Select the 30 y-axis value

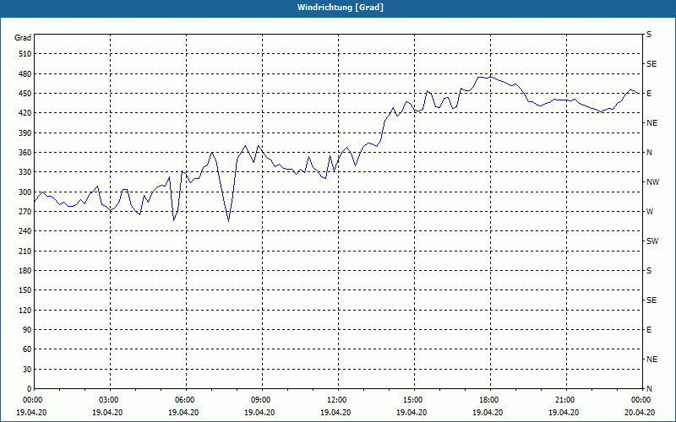pos(27,370)
